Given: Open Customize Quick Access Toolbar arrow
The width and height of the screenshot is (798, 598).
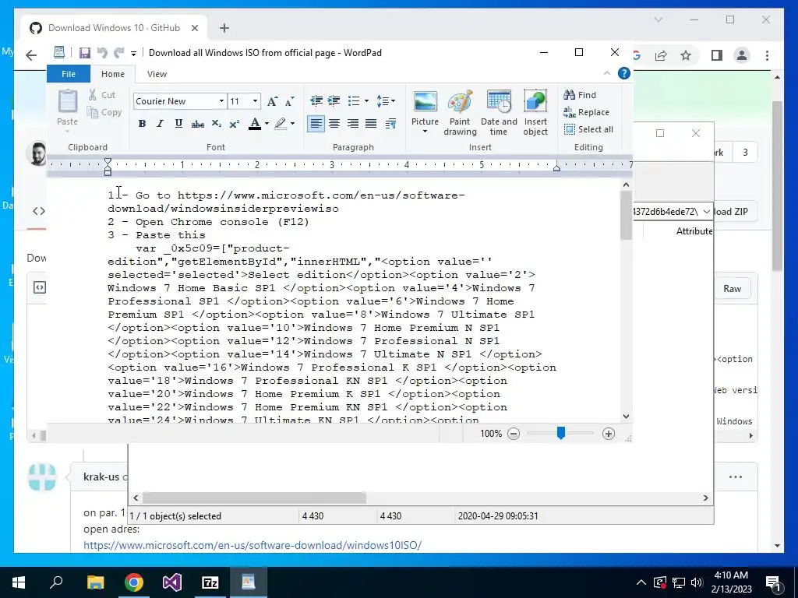Looking at the screenshot, I should 133,54.
